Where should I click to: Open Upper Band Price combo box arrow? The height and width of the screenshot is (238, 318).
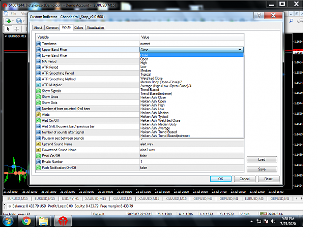(x=240, y=50)
